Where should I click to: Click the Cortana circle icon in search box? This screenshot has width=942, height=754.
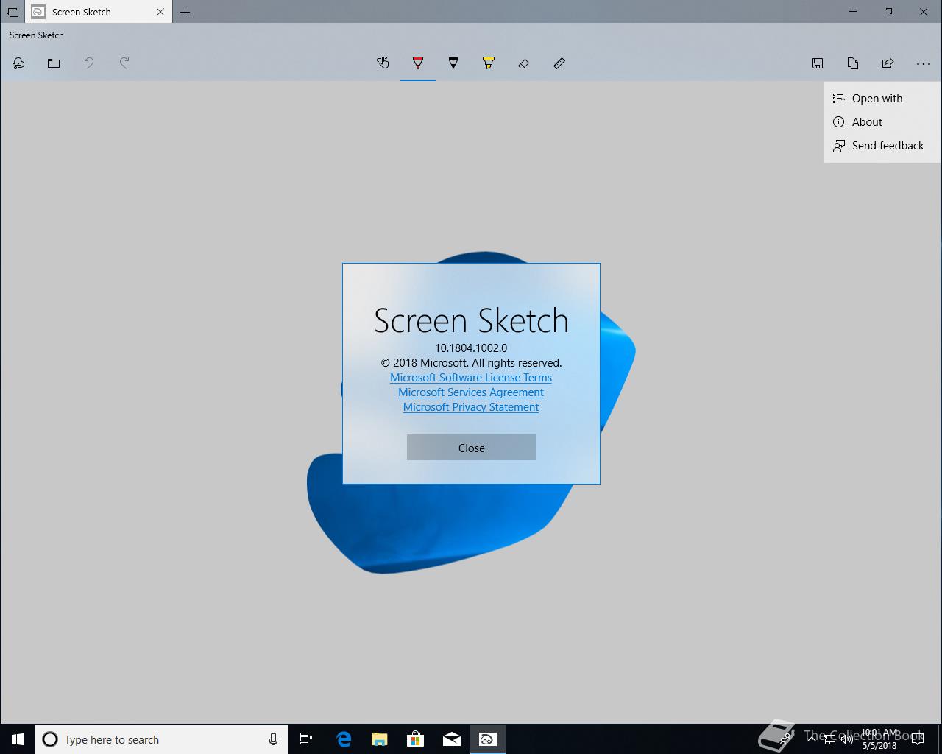pyautogui.click(x=50, y=739)
